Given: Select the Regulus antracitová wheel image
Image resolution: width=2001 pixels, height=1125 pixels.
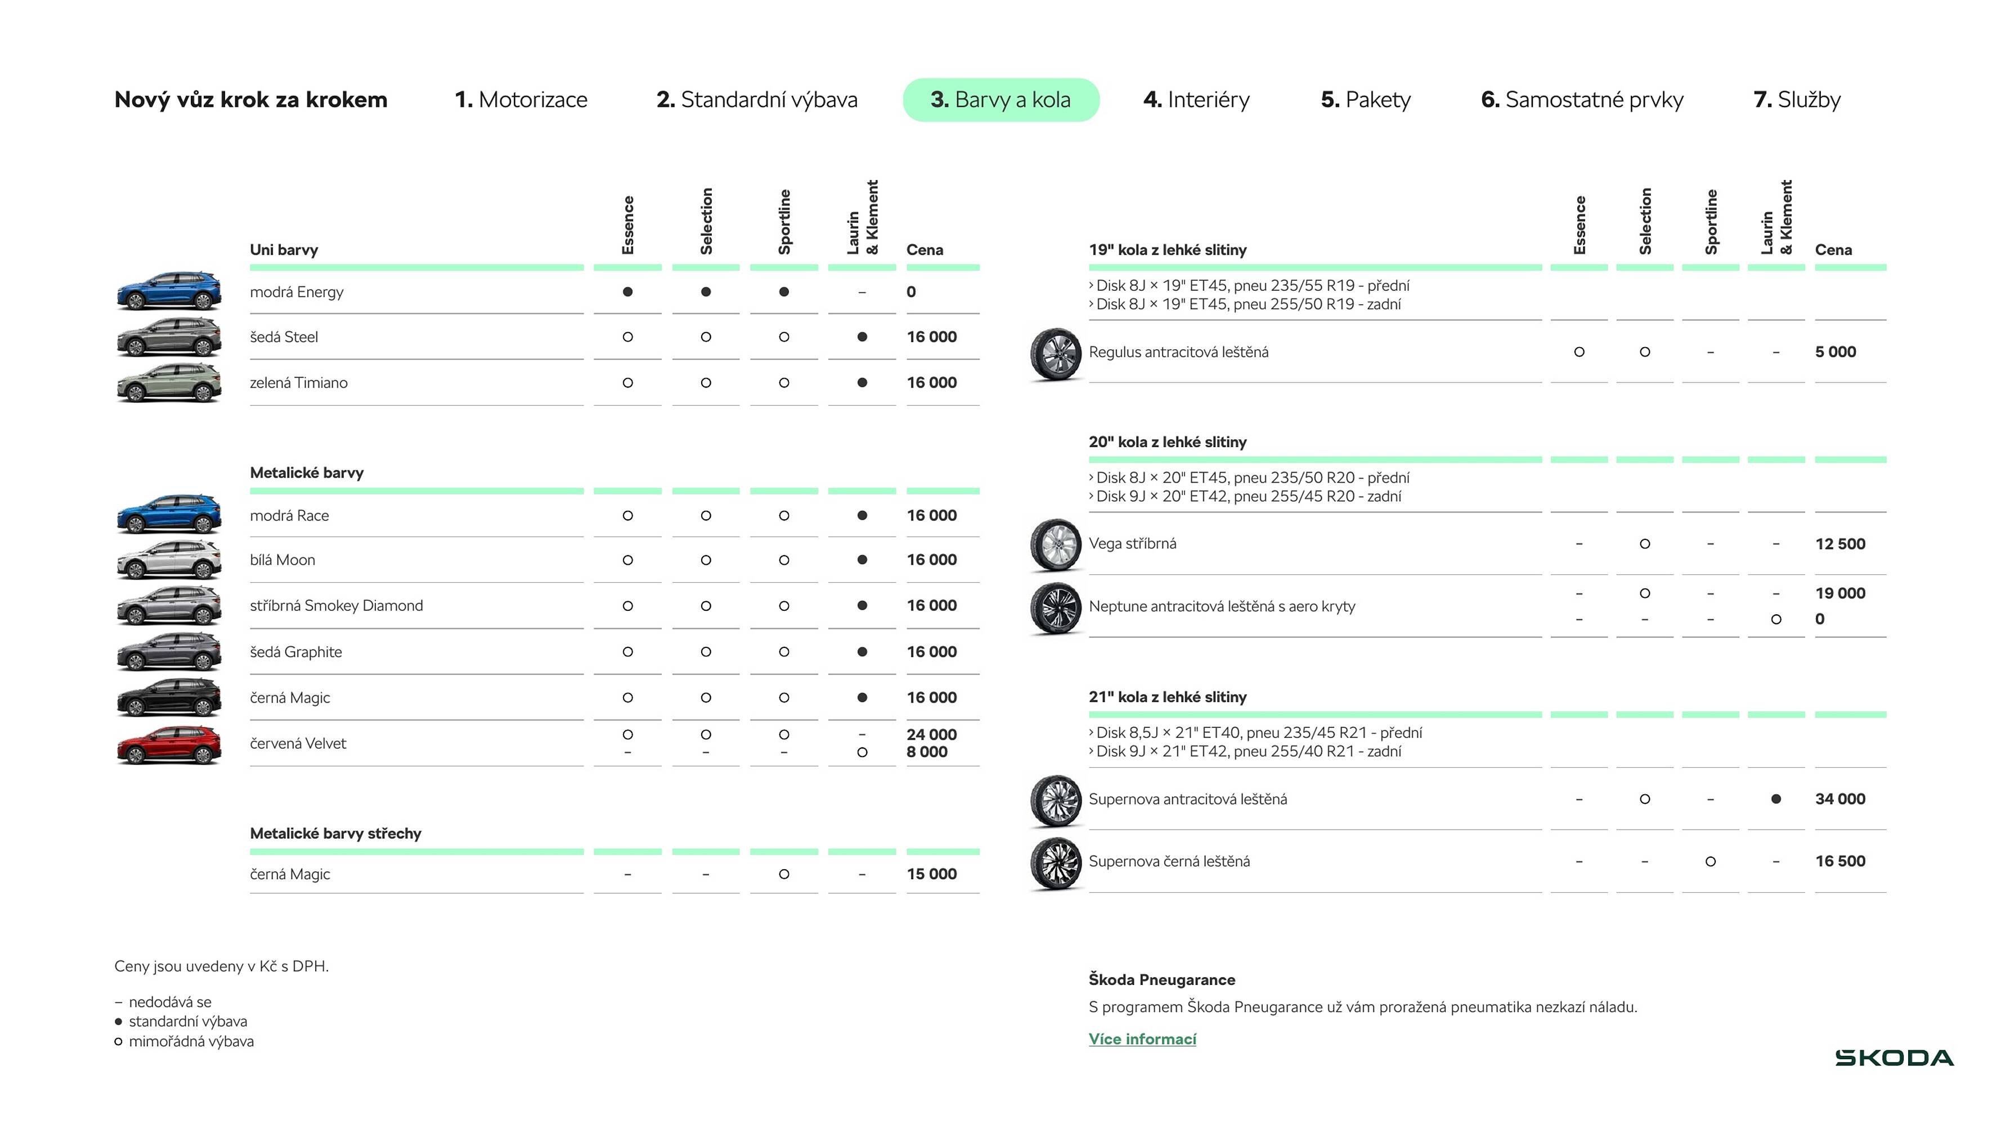Looking at the screenshot, I should [x=1055, y=353].
